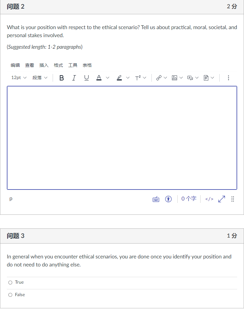Expand the media options arrow

pos(197,78)
